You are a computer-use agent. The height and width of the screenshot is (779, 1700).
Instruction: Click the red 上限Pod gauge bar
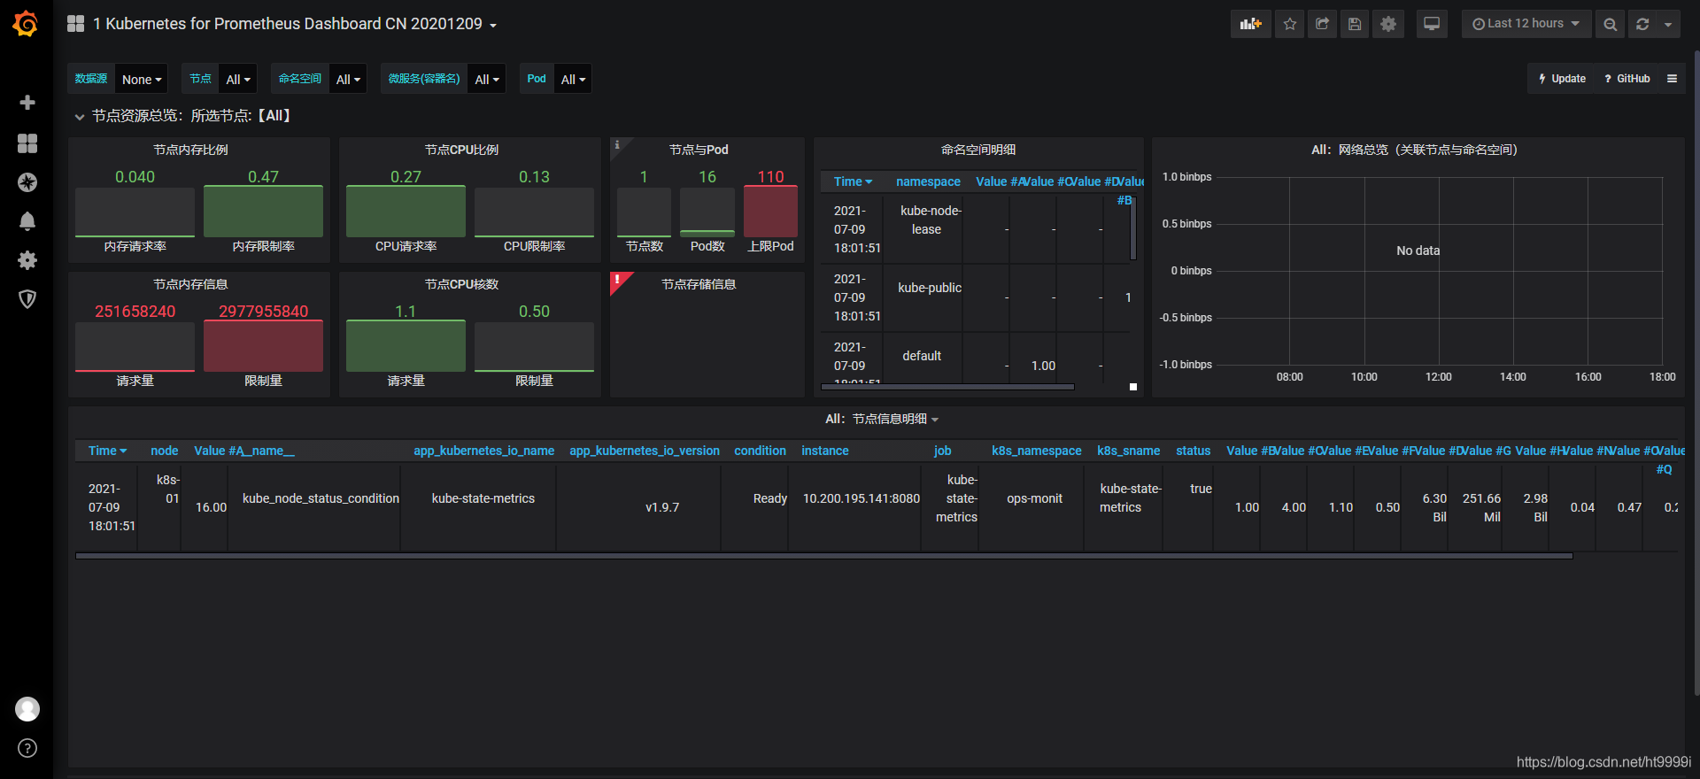pyautogui.click(x=770, y=212)
